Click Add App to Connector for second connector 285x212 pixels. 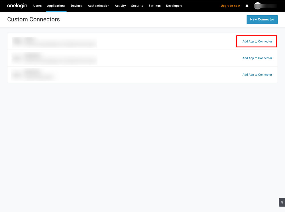pyautogui.click(x=257, y=58)
